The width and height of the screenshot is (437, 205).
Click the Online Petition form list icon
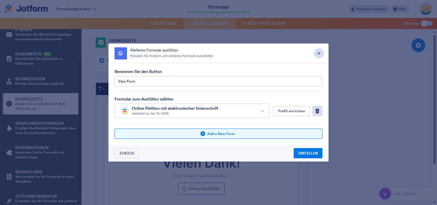click(124, 111)
